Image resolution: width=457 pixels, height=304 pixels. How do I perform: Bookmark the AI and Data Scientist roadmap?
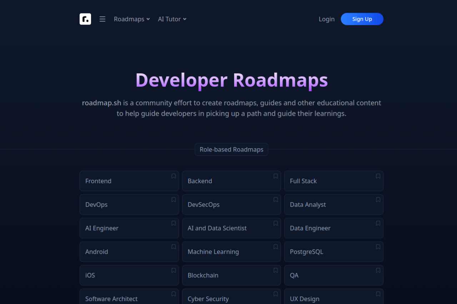[x=276, y=223]
